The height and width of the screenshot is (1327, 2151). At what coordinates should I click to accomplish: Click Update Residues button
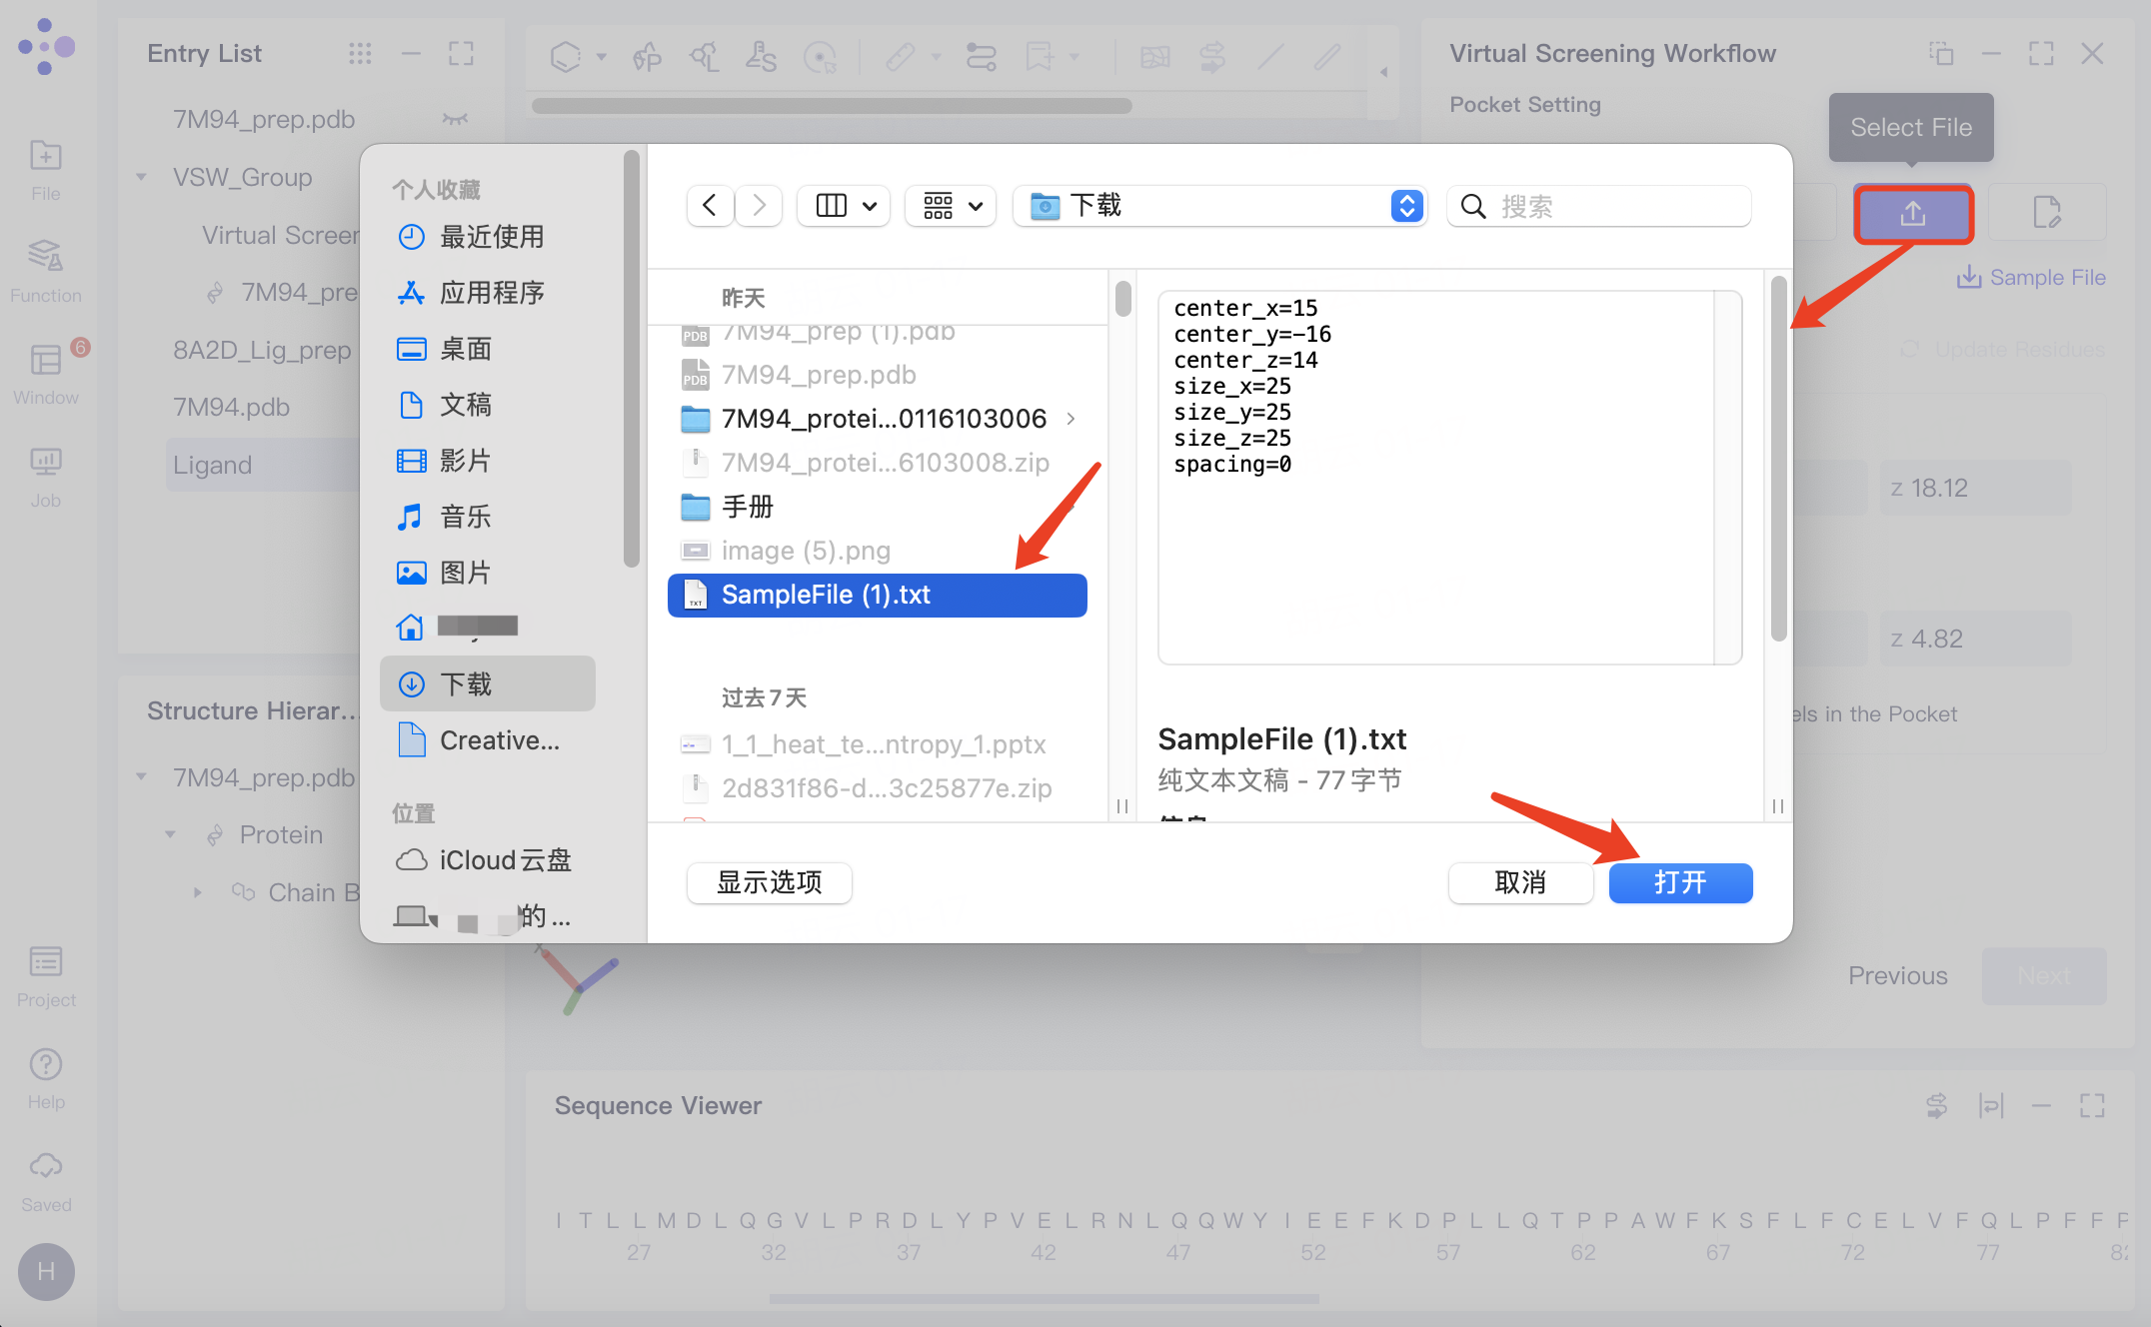2002,349
